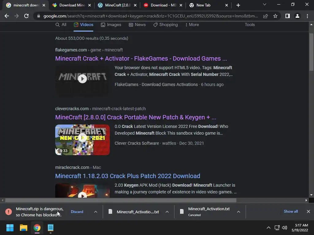Close the 'Download - ME' tab
314x235 pixels.
(x=181, y=5)
